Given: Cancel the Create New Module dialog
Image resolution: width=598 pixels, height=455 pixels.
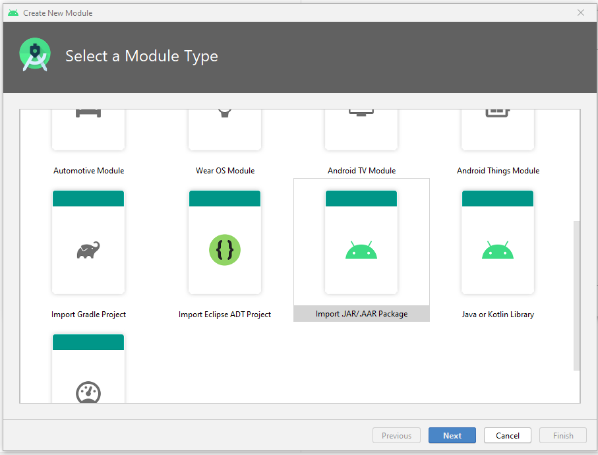Looking at the screenshot, I should pyautogui.click(x=507, y=436).
